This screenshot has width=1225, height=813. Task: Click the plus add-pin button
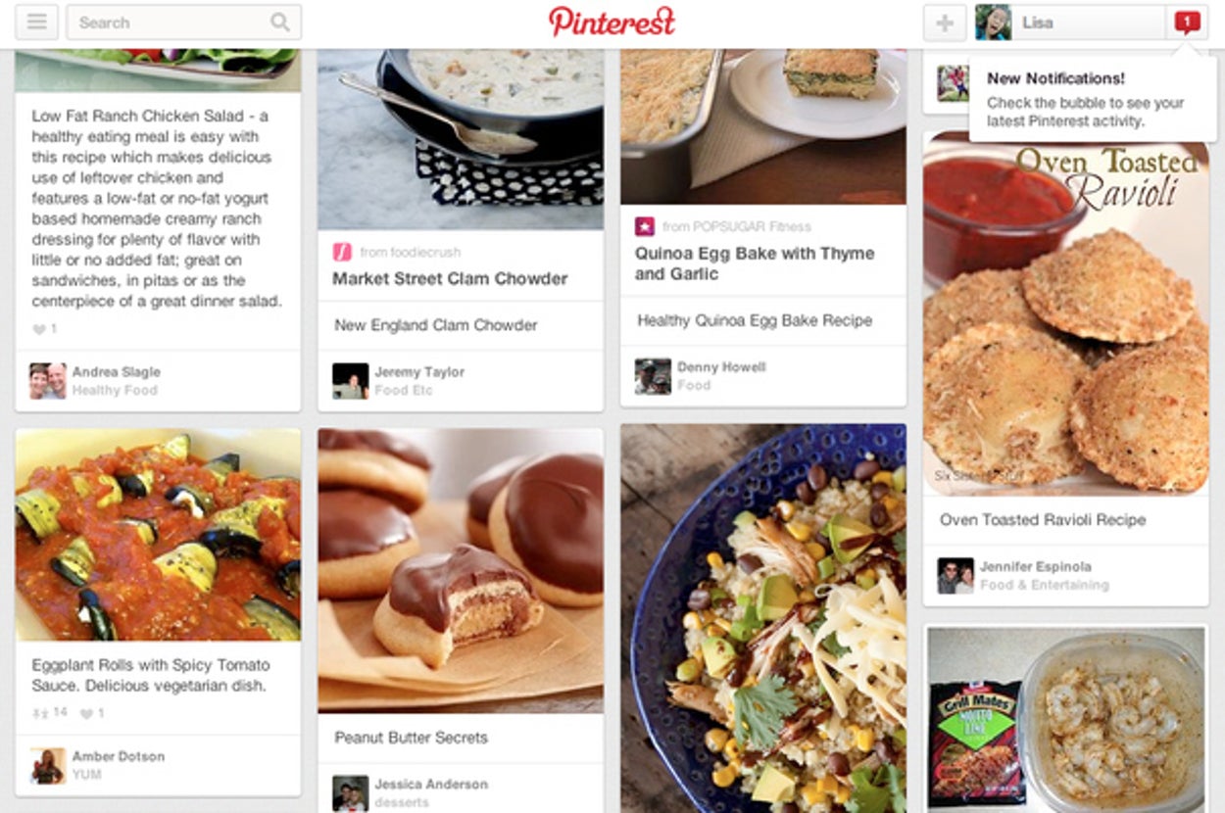click(945, 23)
